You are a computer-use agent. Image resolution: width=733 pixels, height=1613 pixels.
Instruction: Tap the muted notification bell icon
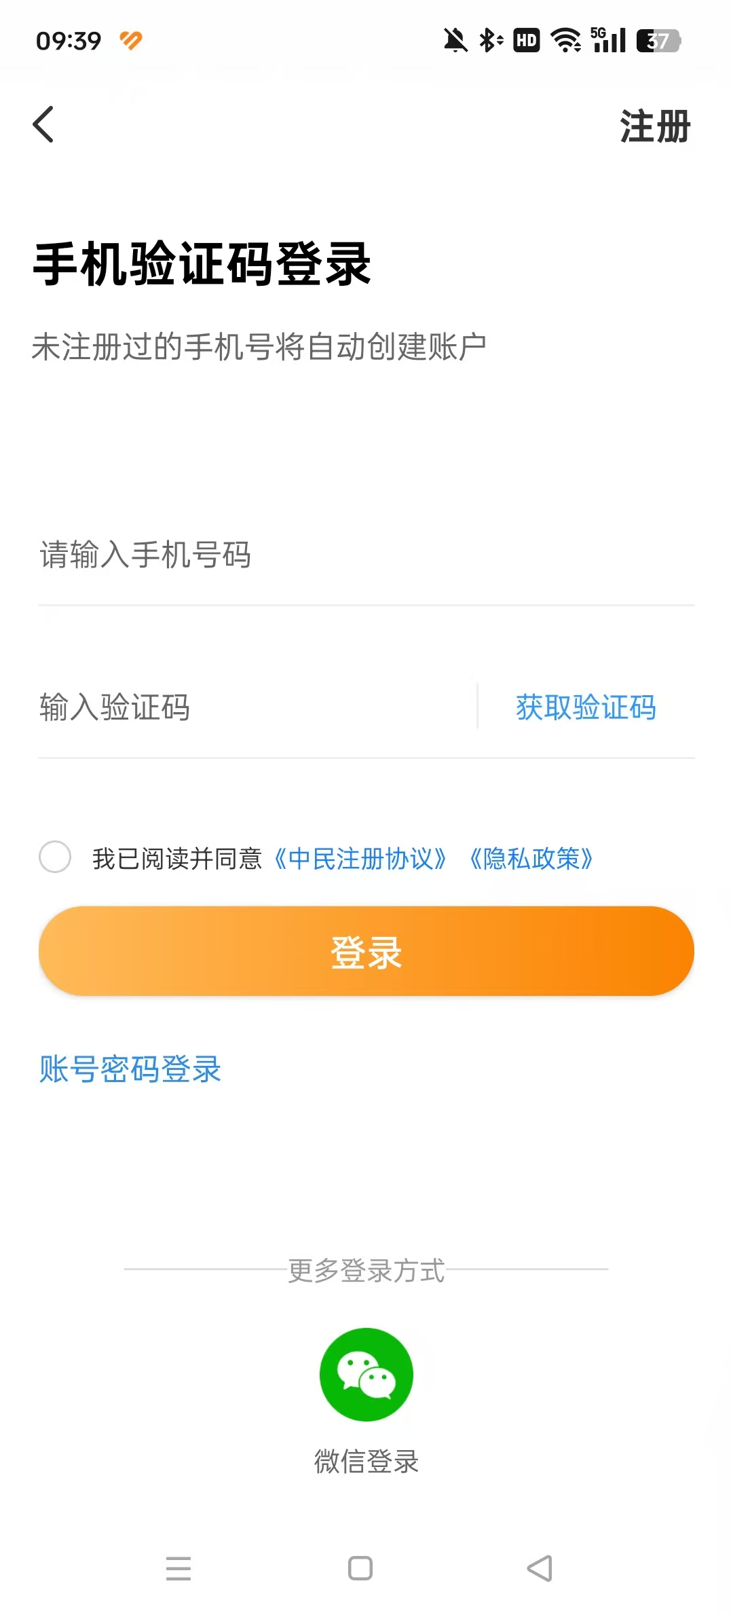(455, 41)
